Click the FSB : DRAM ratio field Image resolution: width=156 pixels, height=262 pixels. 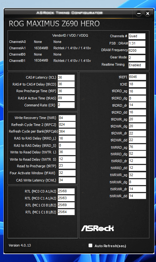tap(137, 44)
